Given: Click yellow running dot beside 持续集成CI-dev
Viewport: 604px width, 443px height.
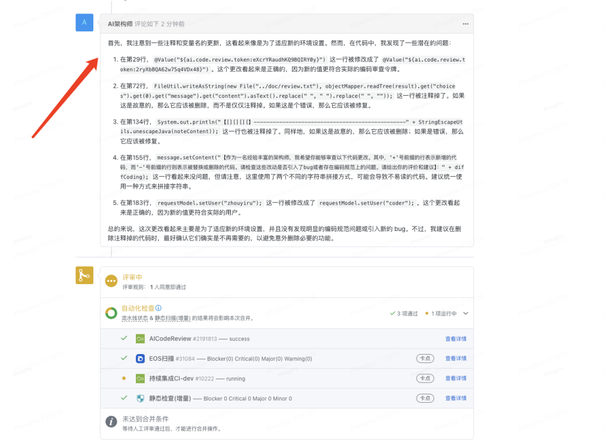Looking at the screenshot, I should [124, 378].
